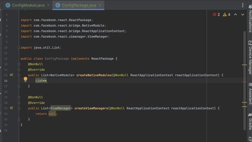Click NativeModule type in createNativeModules signature
Viewport: 252px width, 142px height.
click(x=61, y=75)
